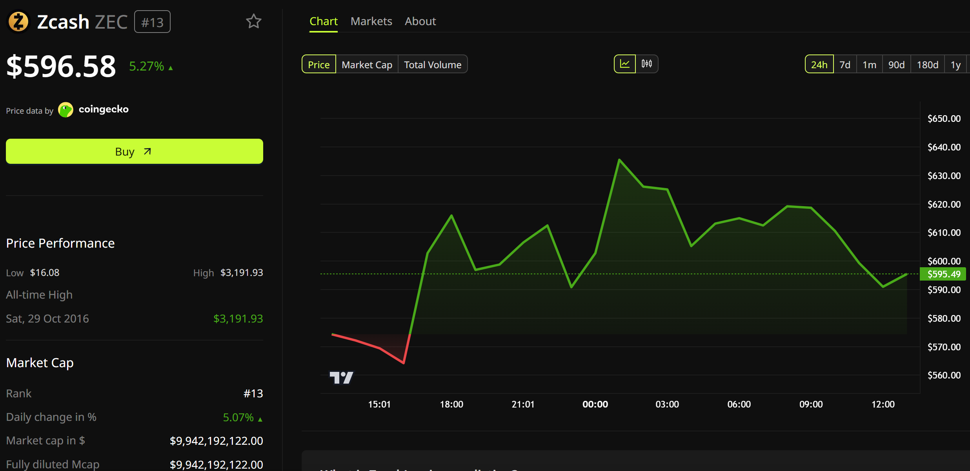The width and height of the screenshot is (970, 471).
Task: Click the Market Cap section heading
Action: tap(40, 363)
